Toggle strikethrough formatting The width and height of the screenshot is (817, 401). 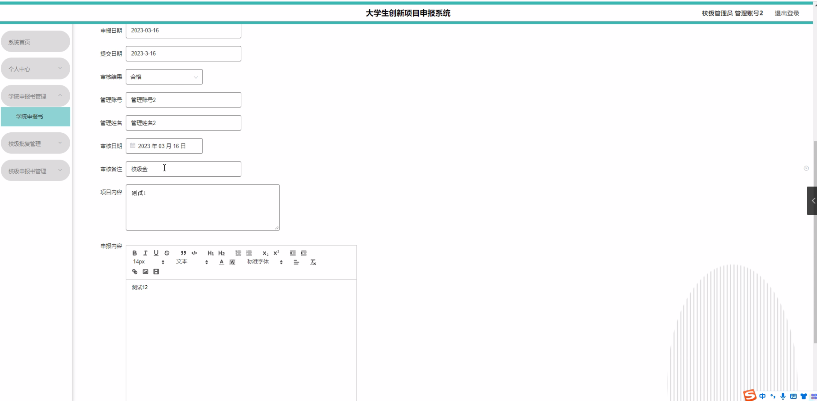167,253
